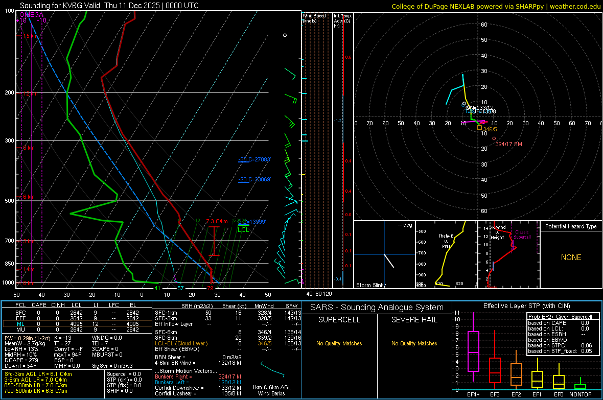Click the 700-500mb LR = 6.8 C/km value

[x=36, y=391]
